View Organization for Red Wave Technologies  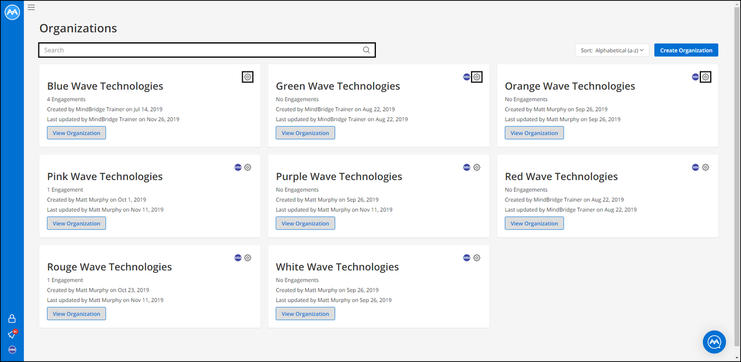[x=534, y=224]
